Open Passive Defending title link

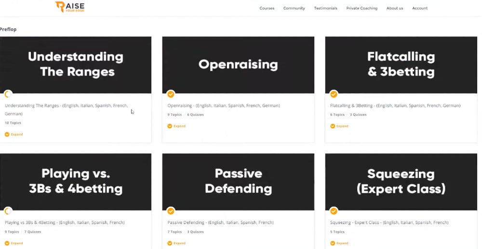220,223
